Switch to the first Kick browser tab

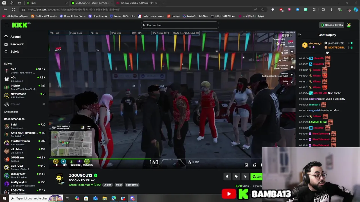pos(47,3)
